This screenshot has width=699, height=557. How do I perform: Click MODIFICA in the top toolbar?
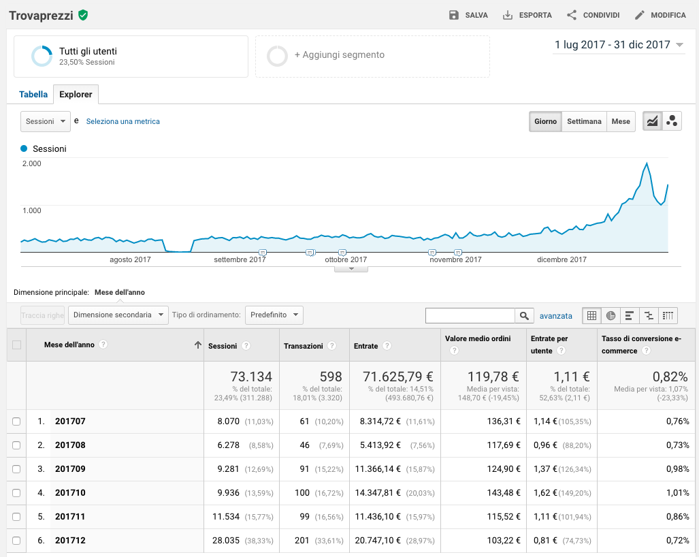tap(668, 15)
